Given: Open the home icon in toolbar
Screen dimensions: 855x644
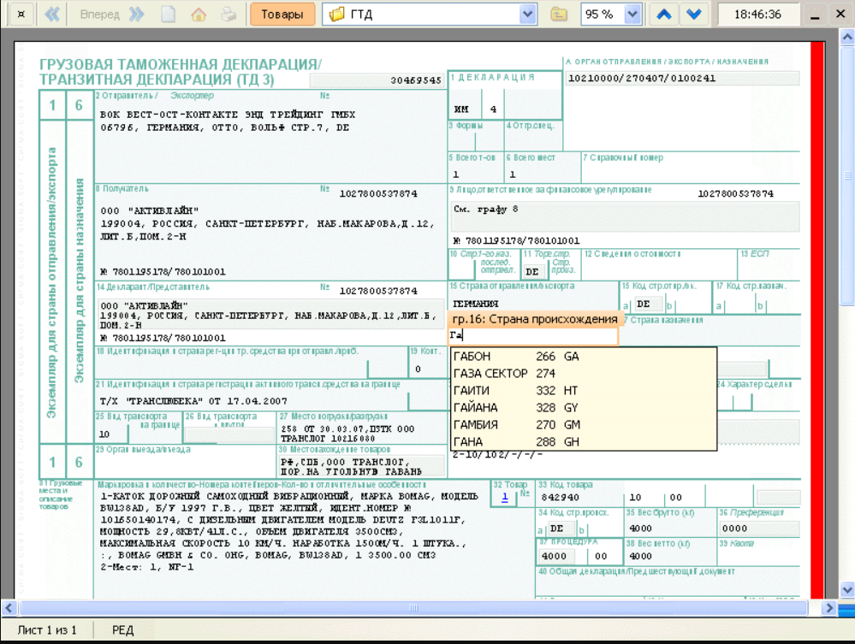Looking at the screenshot, I should [x=199, y=15].
